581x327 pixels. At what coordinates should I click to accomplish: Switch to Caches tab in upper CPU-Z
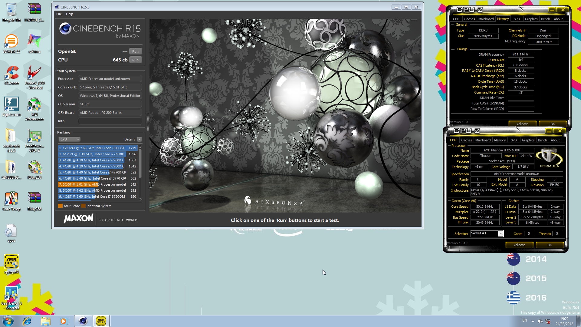click(469, 19)
